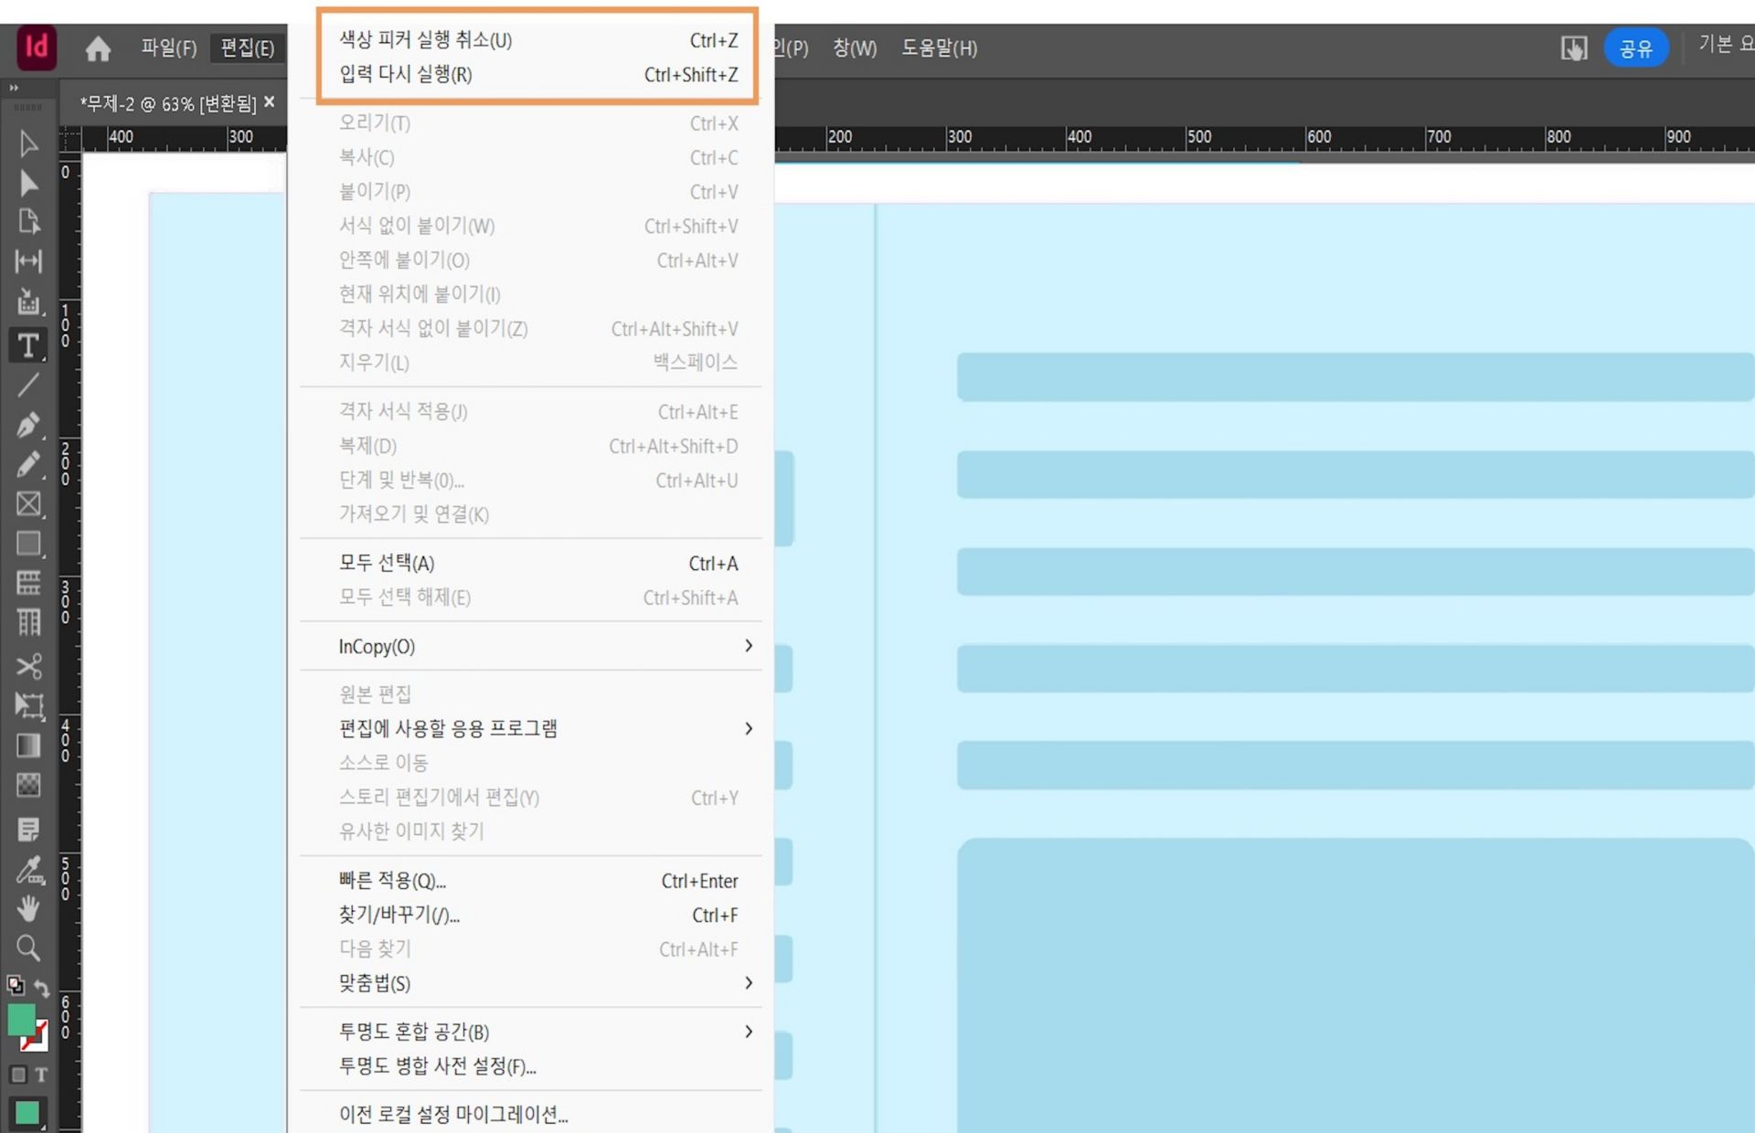The height and width of the screenshot is (1133, 1755).
Task: Select the Line tool
Action: click(x=29, y=384)
